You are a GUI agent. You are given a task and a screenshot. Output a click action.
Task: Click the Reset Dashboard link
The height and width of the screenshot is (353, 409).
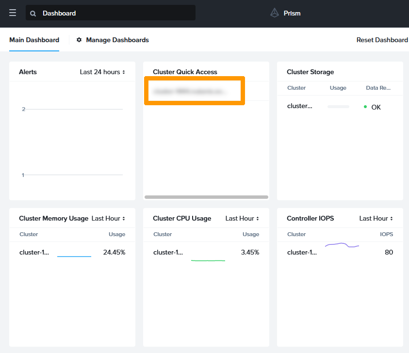[382, 40]
